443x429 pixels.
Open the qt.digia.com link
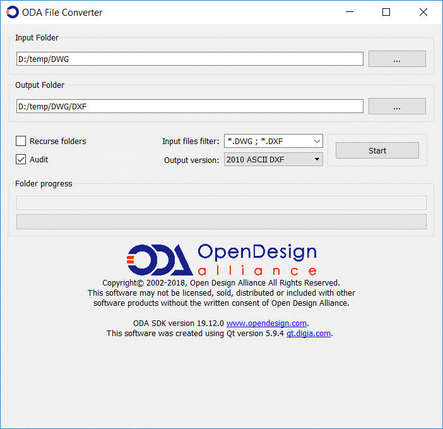click(x=309, y=333)
